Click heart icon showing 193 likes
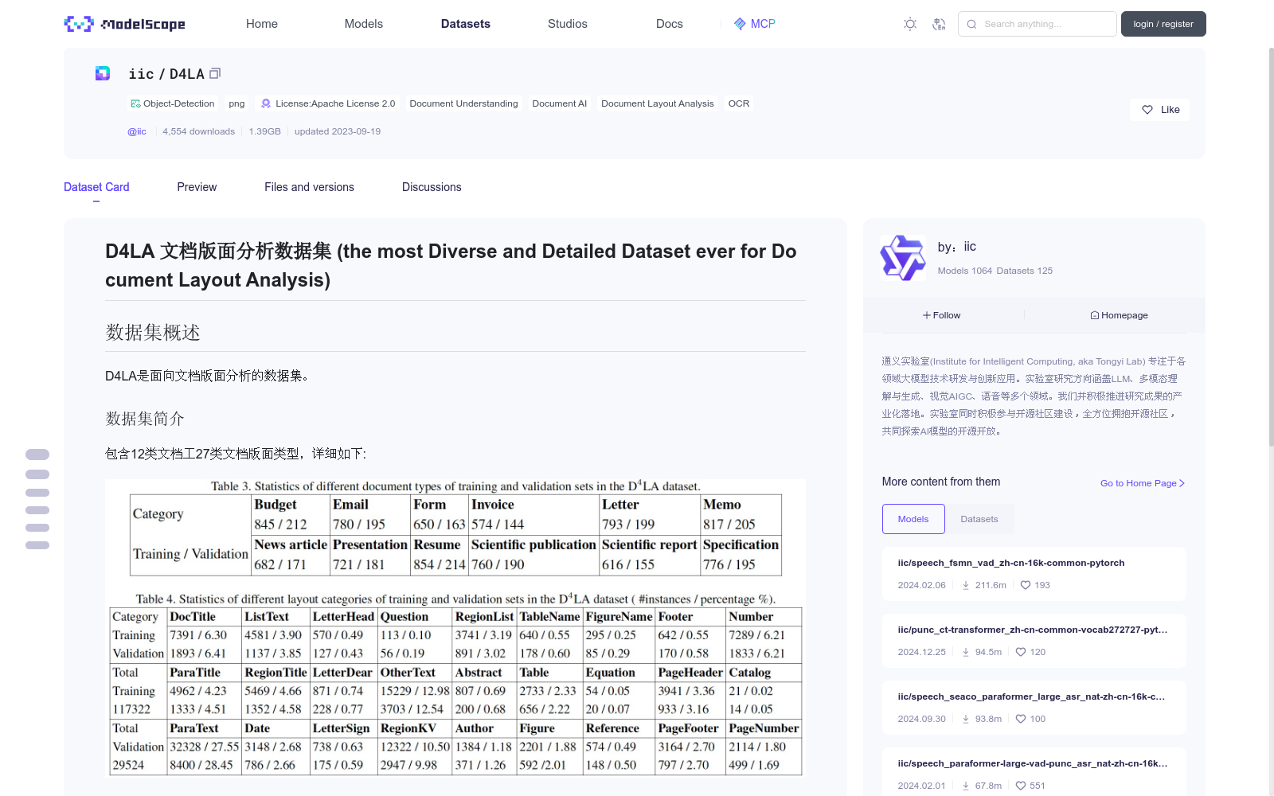Screen dimensions: 1274x796 (1025, 585)
